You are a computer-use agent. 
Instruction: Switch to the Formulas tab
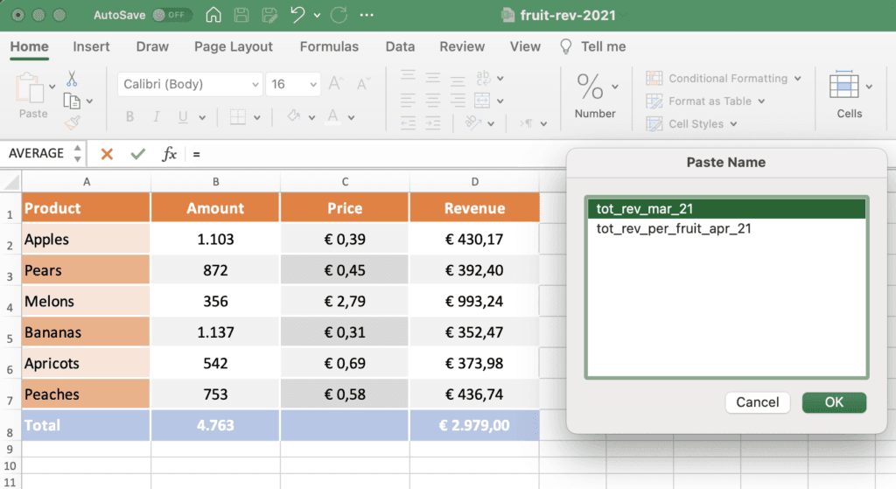(x=329, y=46)
